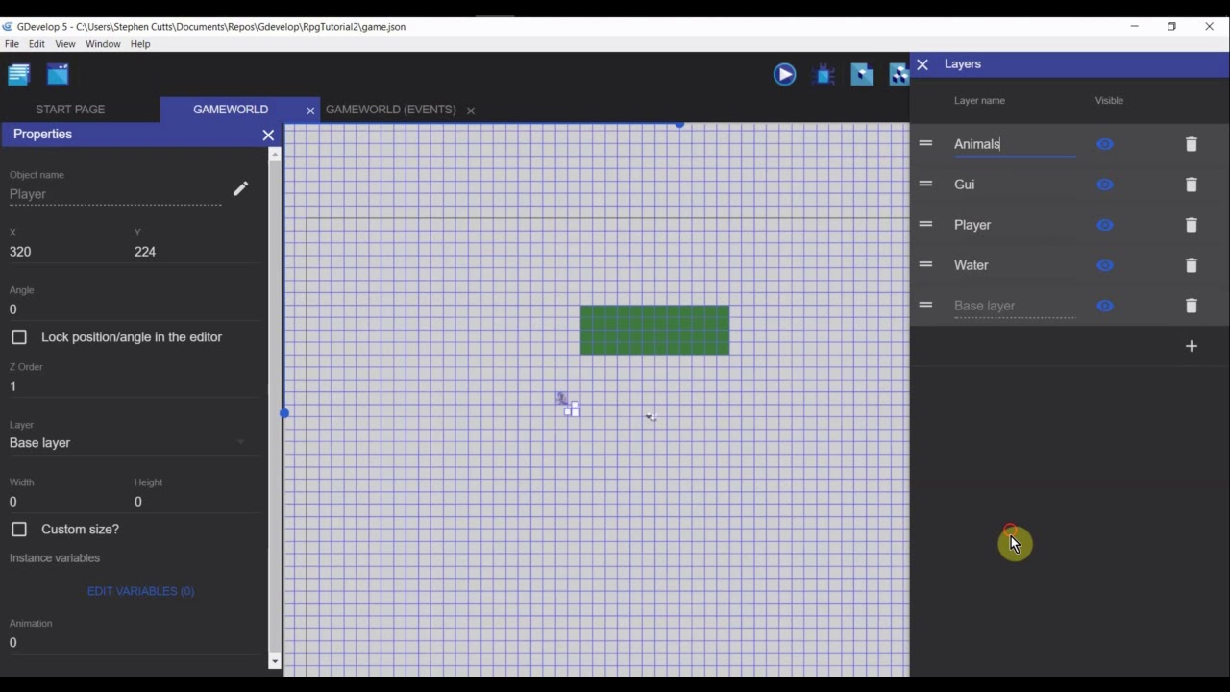Open the Help menu
1230x692 pixels.
pyautogui.click(x=140, y=44)
